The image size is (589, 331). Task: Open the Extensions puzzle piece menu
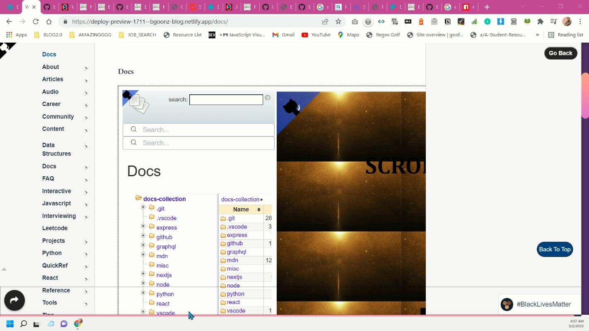pos(540,22)
